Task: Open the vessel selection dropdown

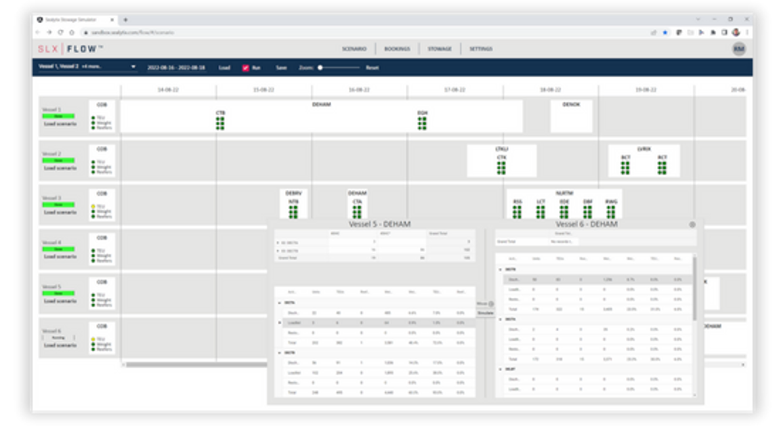Action: coord(133,67)
